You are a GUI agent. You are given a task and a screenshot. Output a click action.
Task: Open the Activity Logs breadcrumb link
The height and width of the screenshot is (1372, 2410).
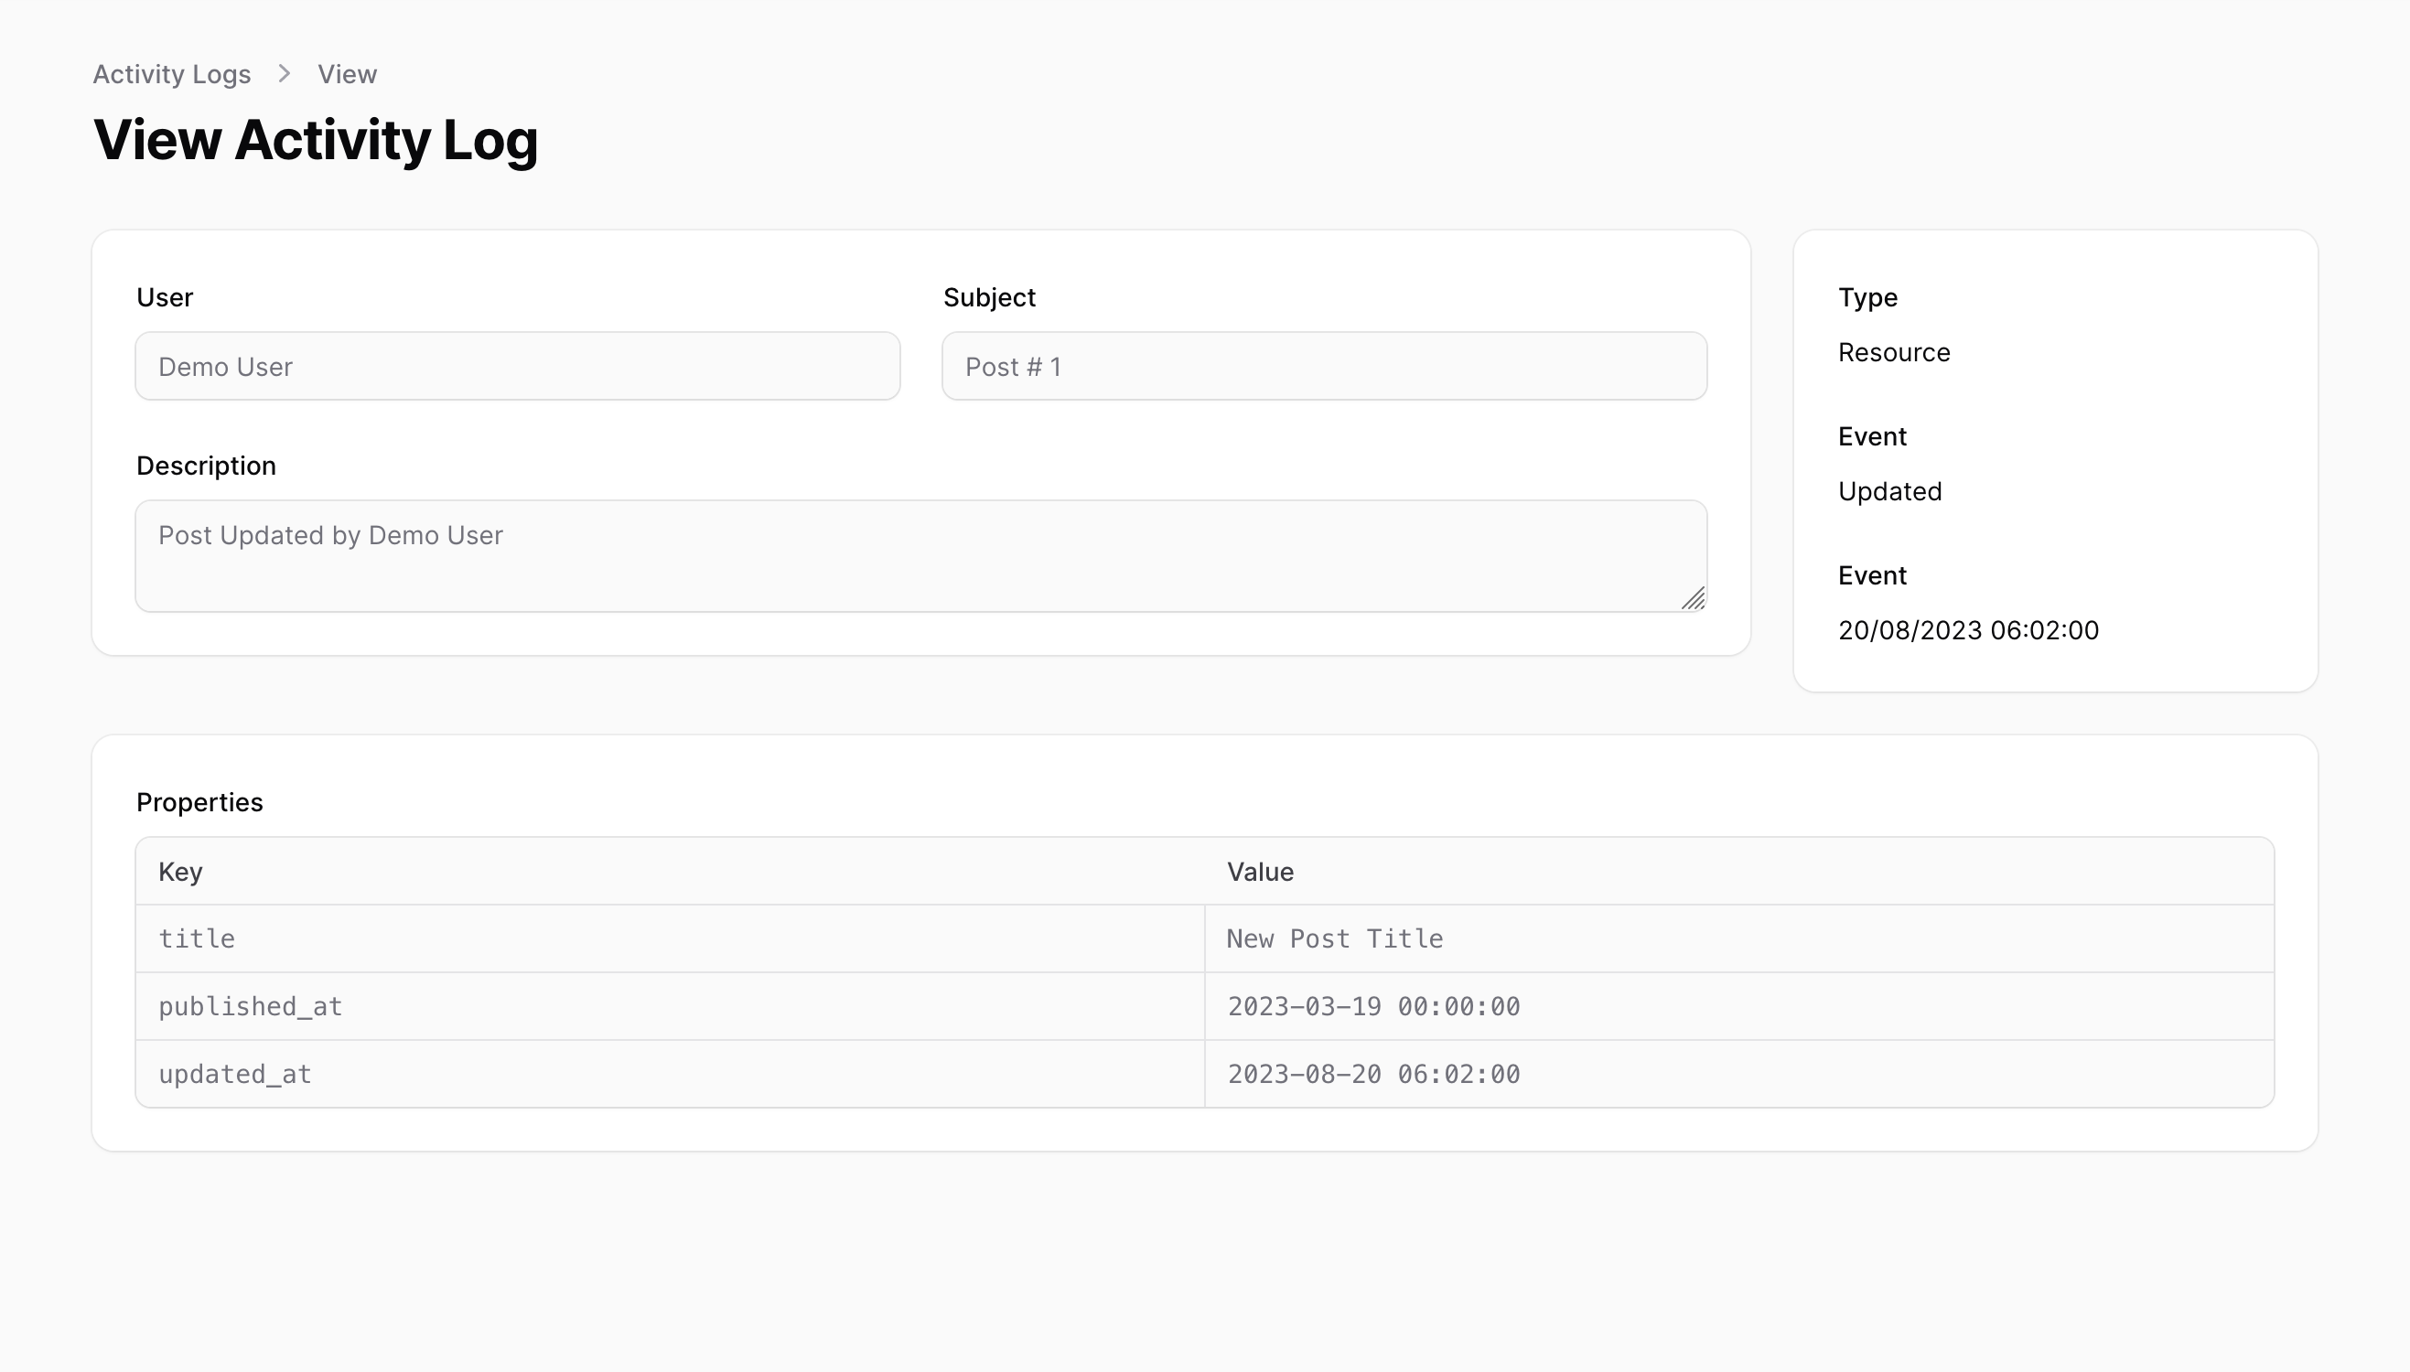(171, 74)
